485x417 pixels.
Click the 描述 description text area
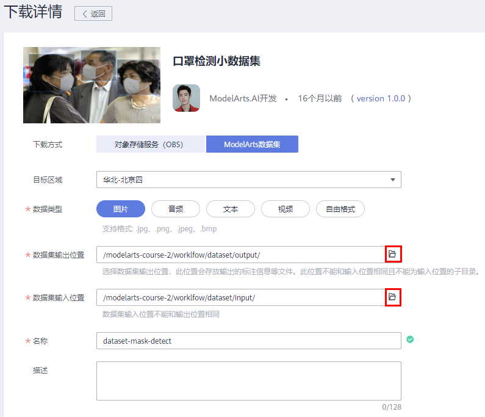tap(248, 380)
